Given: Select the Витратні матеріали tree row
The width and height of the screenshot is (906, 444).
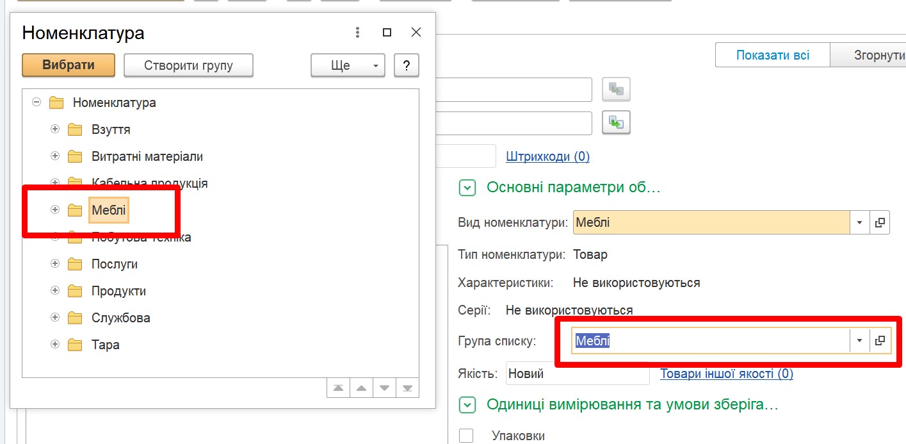Looking at the screenshot, I should tap(220, 156).
